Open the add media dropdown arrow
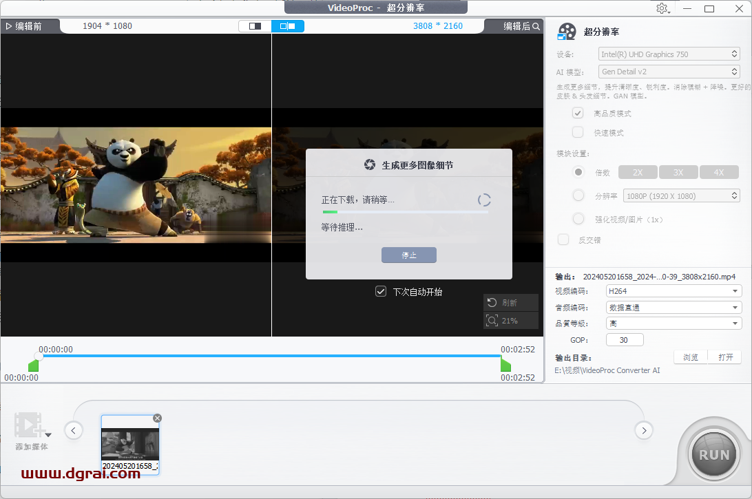Image resolution: width=752 pixels, height=499 pixels. coord(48,435)
